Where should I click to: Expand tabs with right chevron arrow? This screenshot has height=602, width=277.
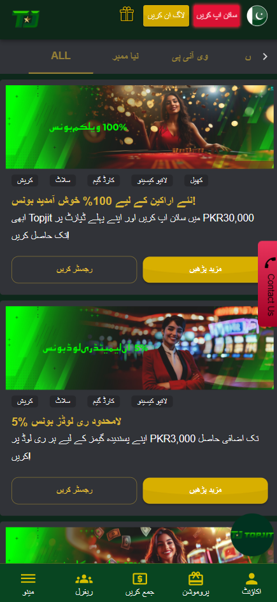pos(265,57)
